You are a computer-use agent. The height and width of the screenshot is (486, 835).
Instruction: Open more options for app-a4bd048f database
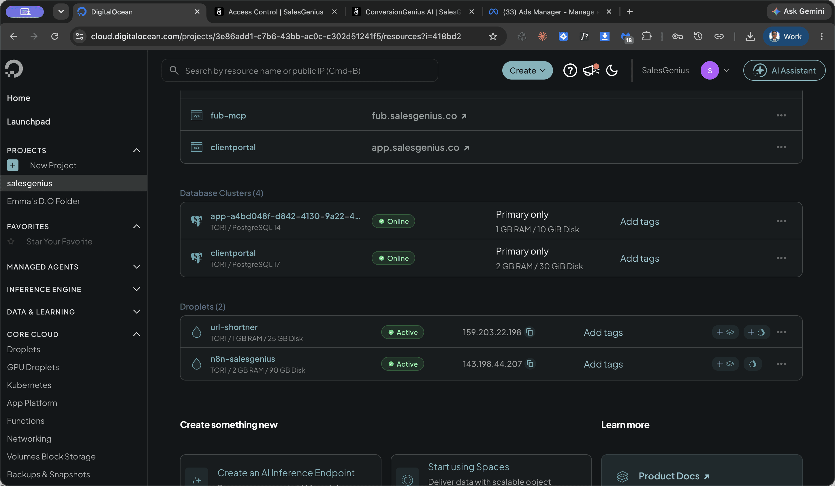(x=781, y=221)
